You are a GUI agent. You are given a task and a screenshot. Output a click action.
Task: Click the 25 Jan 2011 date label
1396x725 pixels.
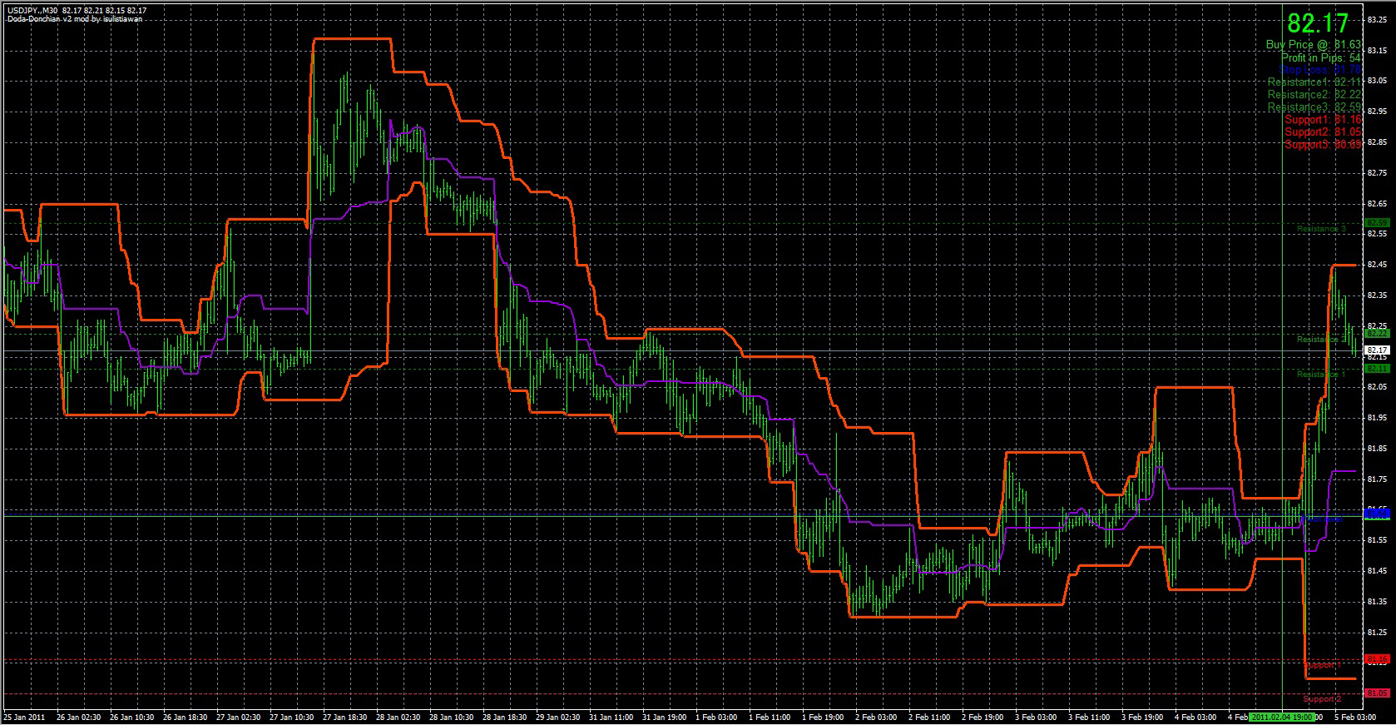(x=26, y=717)
